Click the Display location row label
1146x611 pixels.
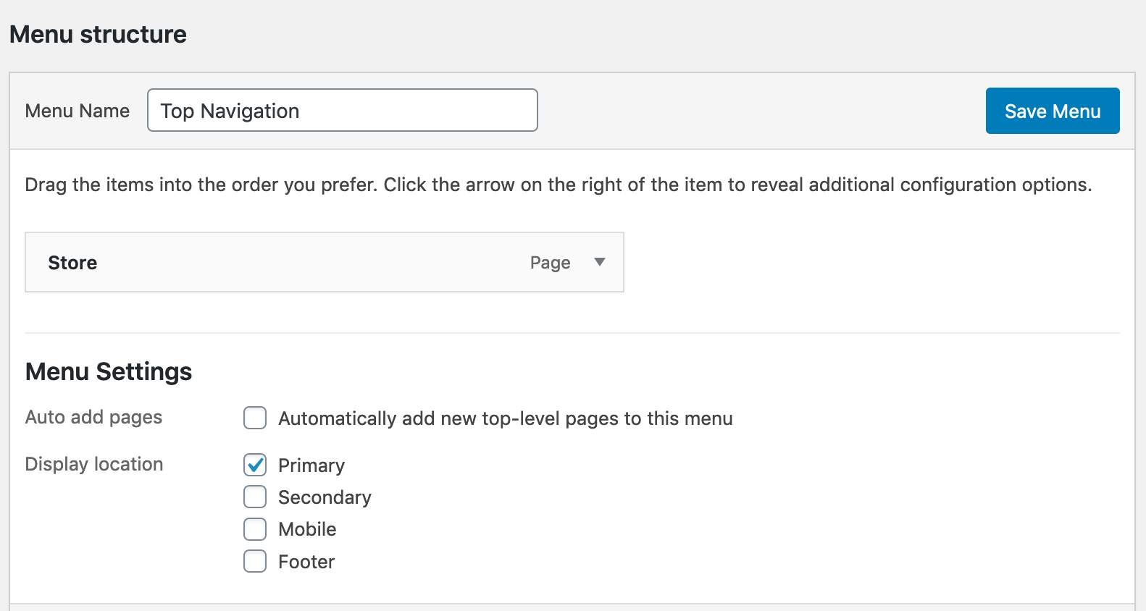click(x=94, y=464)
